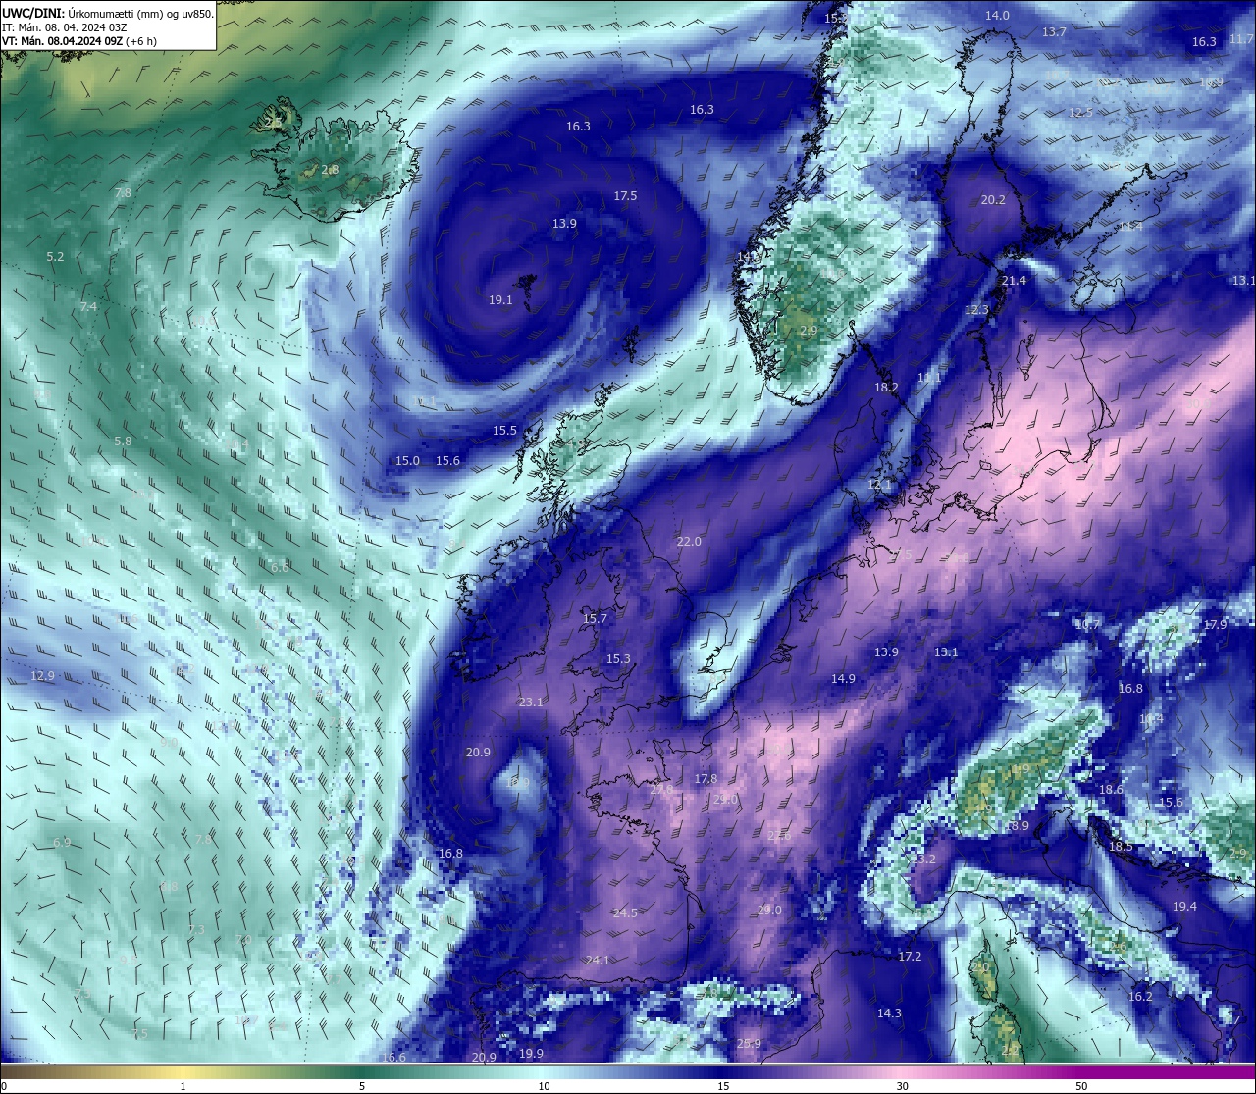This screenshot has width=1256, height=1094.
Task: Click the '15' label under the color bar
Action: click(722, 1086)
